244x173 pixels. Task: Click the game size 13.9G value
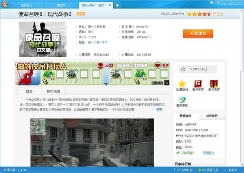(x=92, y=37)
